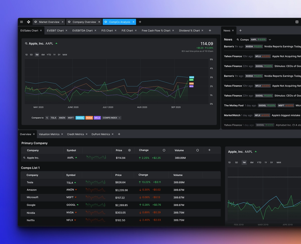Select the Amazon row in Comps List 1
Image resolution: width=301 pixels, height=244 pixels.
click(120, 190)
